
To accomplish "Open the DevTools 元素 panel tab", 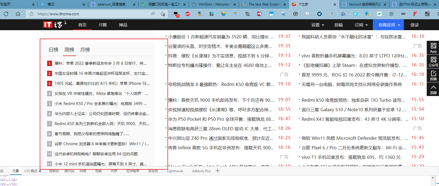I will [x=16, y=171].
